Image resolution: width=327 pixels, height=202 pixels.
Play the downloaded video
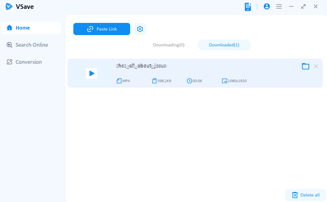tap(91, 74)
